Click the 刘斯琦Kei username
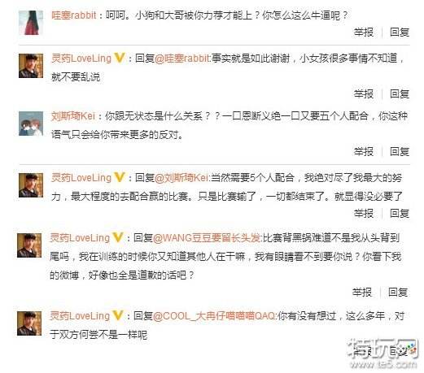Screen dimensions: 424x373 click(x=73, y=116)
